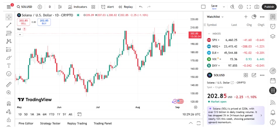Image resolution: width=280 pixels, height=129 pixels.
Task: Select the crosshair cursor tool
Action: 9,17
